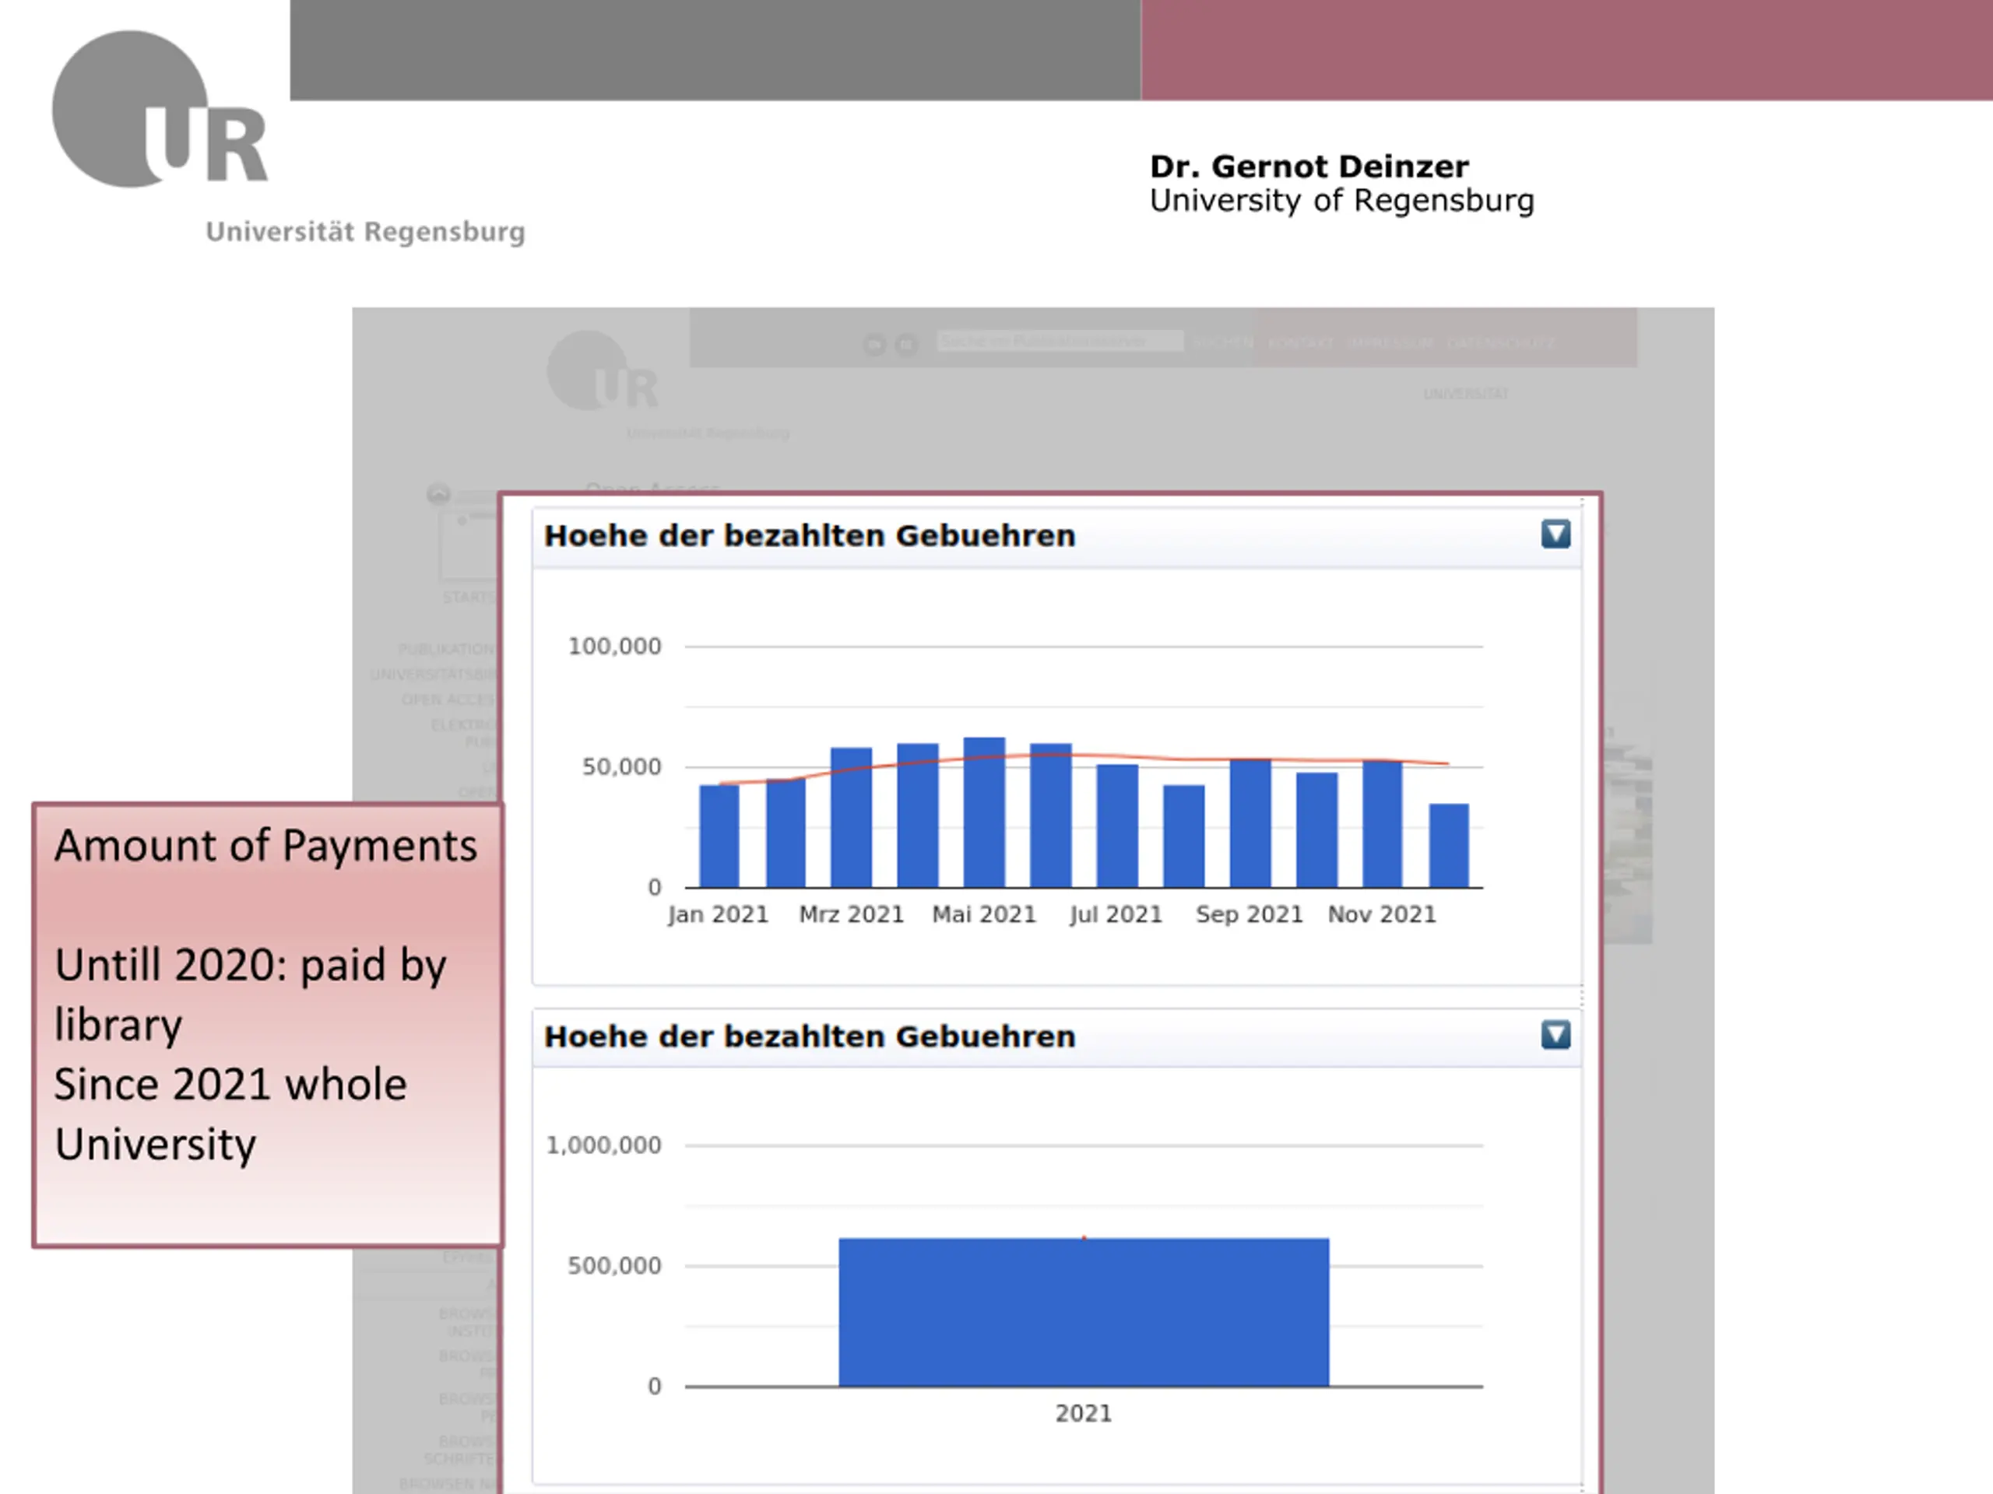Viewport: 1993px width, 1494px height.
Task: Click the Dec 2021 bar in the monthly chart
Action: pyautogui.click(x=1449, y=846)
